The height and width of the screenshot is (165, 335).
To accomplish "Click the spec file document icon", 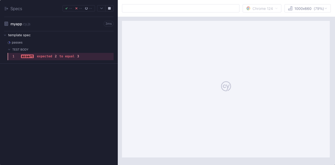I will coord(6,24).
